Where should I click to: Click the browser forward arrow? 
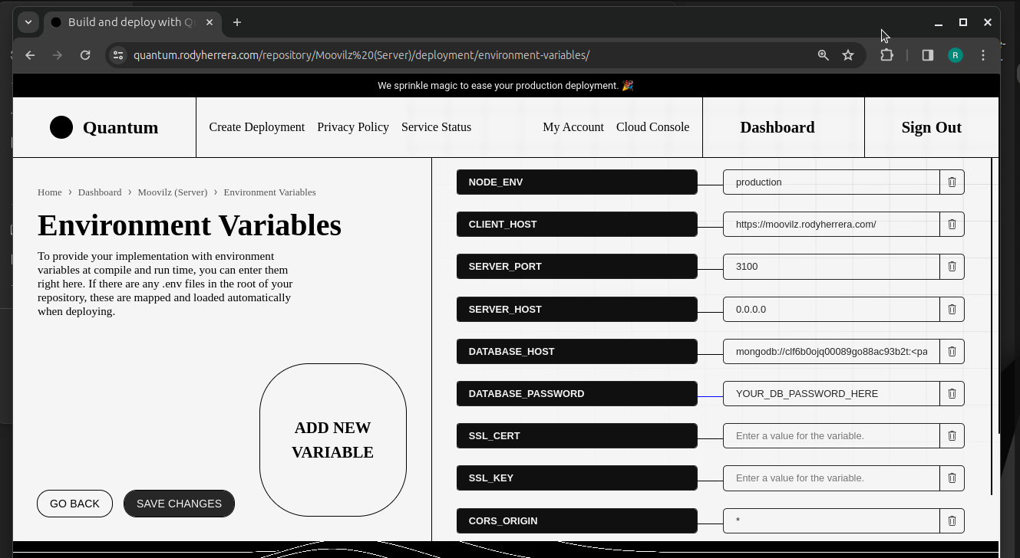(58, 55)
